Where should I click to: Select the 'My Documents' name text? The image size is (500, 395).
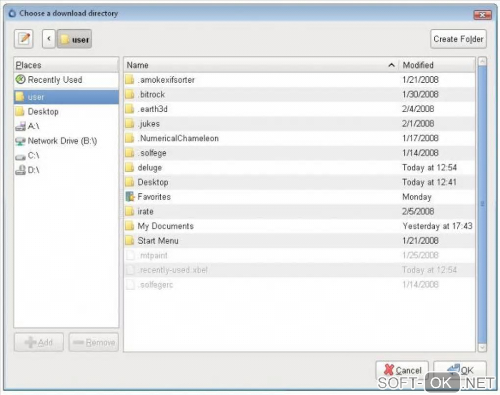[166, 226]
